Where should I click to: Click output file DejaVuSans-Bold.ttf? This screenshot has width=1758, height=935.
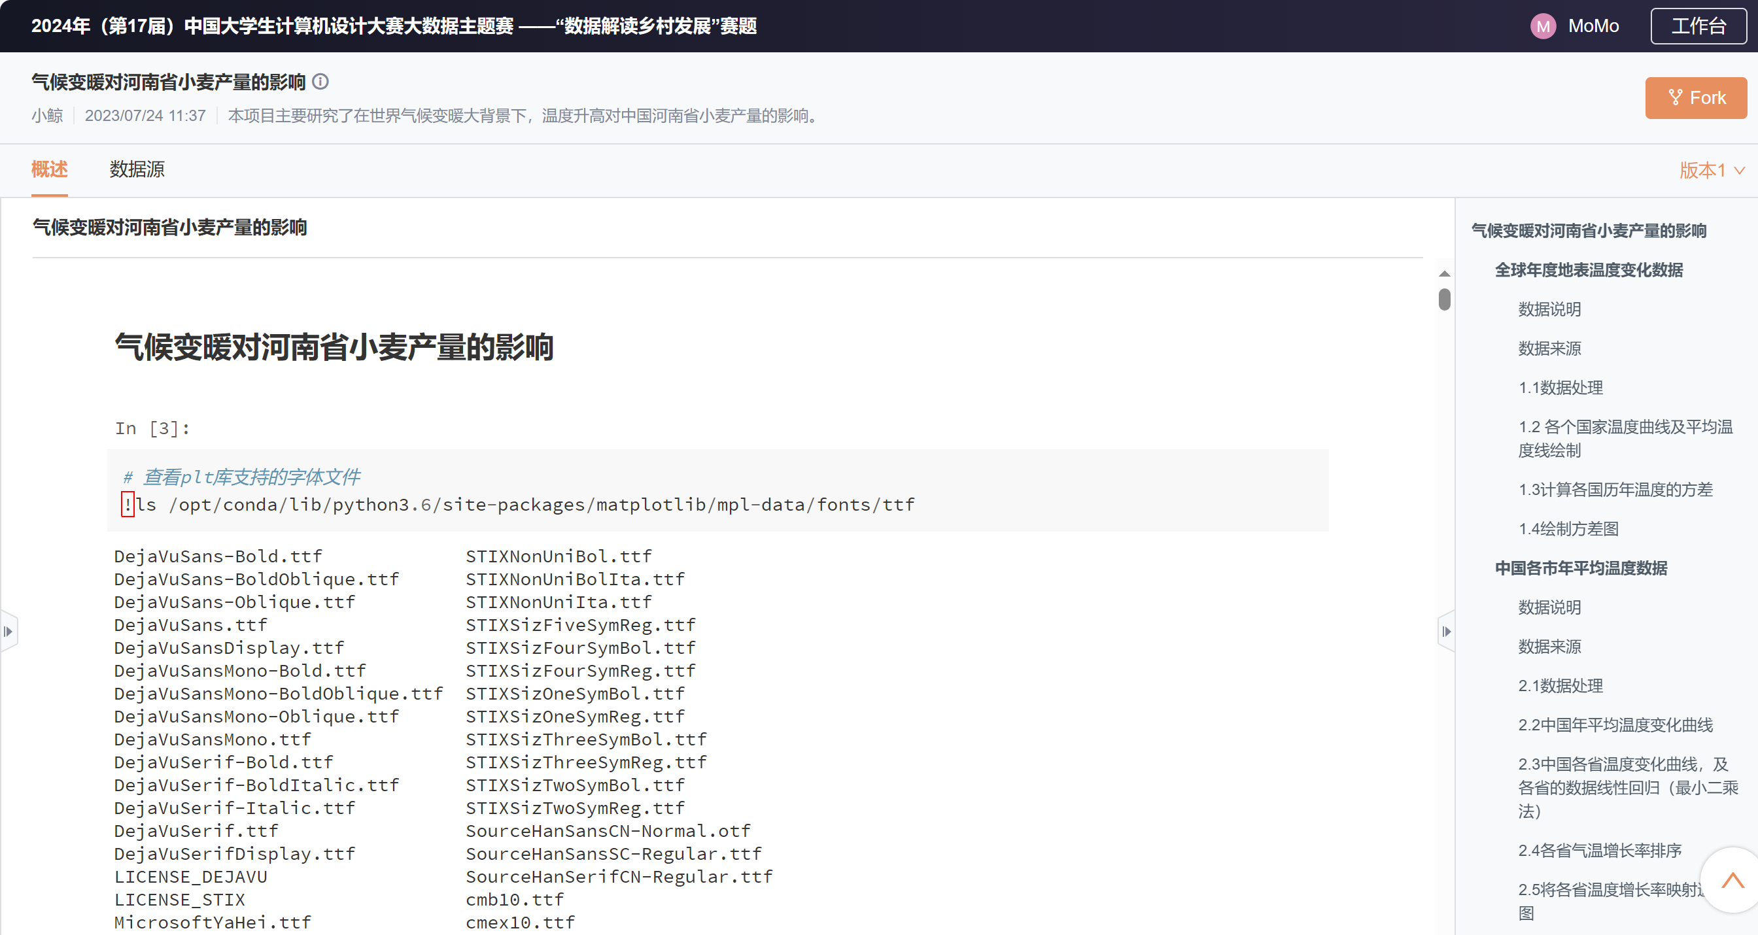click(x=218, y=556)
